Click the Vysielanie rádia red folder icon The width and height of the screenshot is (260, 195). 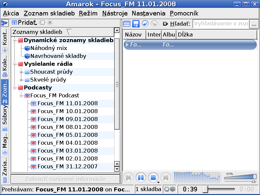(x=21, y=64)
